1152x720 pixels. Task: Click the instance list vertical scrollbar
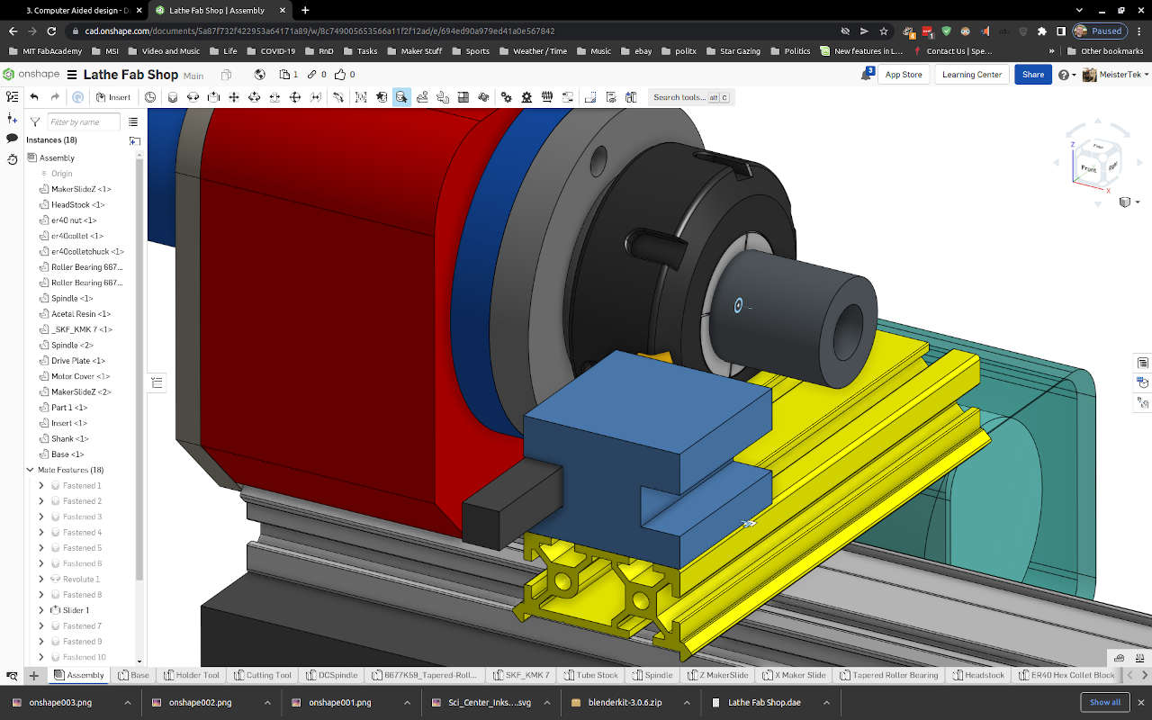[x=139, y=369]
